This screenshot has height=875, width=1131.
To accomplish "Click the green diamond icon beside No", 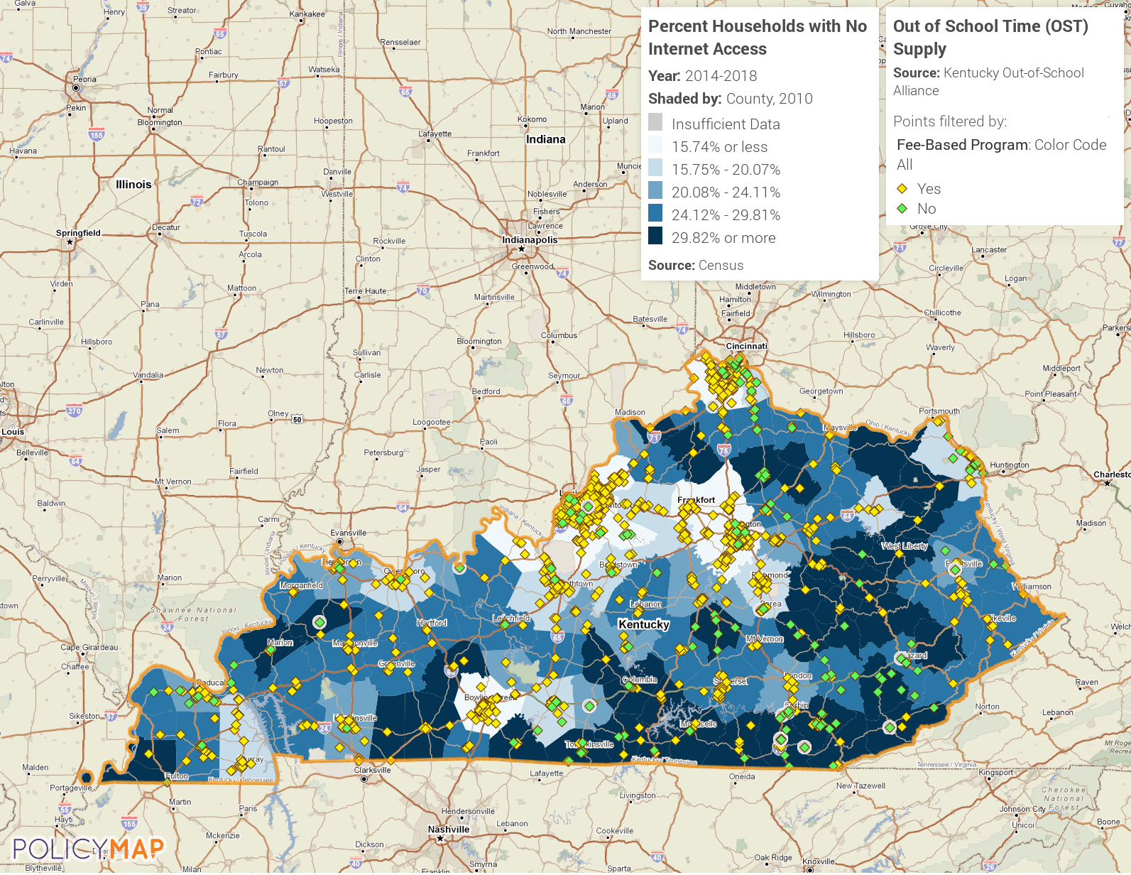I will point(902,209).
